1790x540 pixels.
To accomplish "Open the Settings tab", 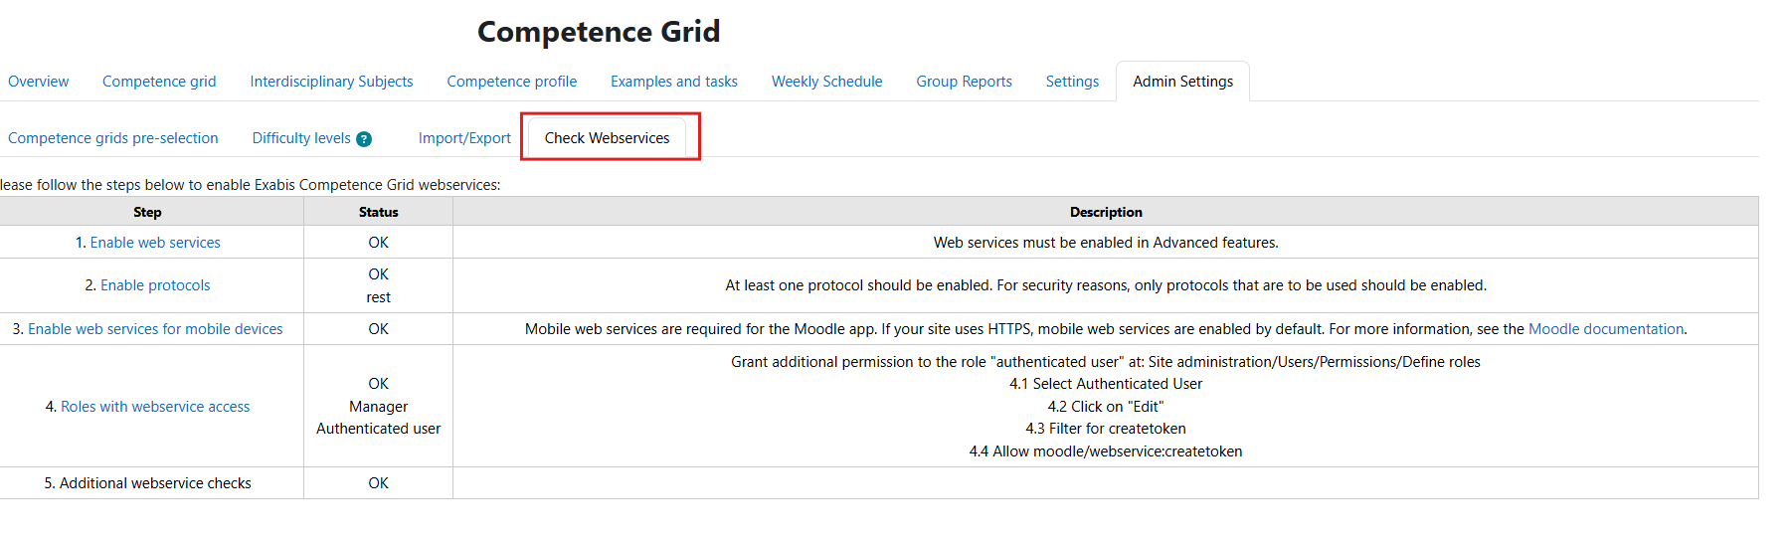I will pyautogui.click(x=1072, y=82).
